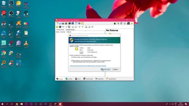Open About QLC+ yellow icon

(x=82, y=23)
